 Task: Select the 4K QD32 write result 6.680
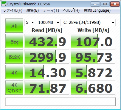click(93, 88)
